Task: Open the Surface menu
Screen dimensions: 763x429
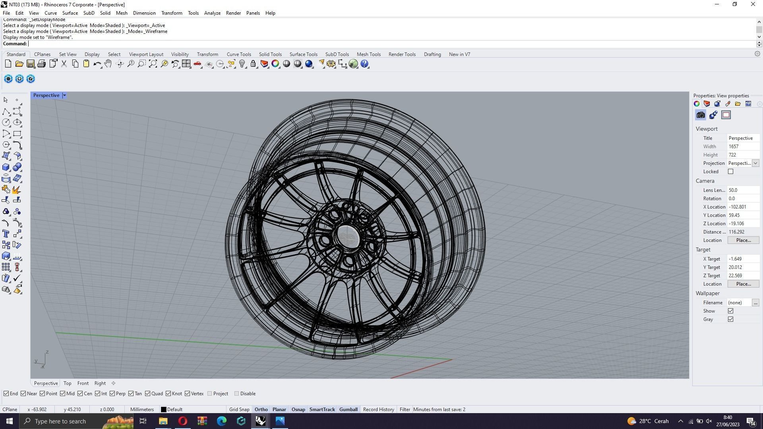Action: (70, 13)
